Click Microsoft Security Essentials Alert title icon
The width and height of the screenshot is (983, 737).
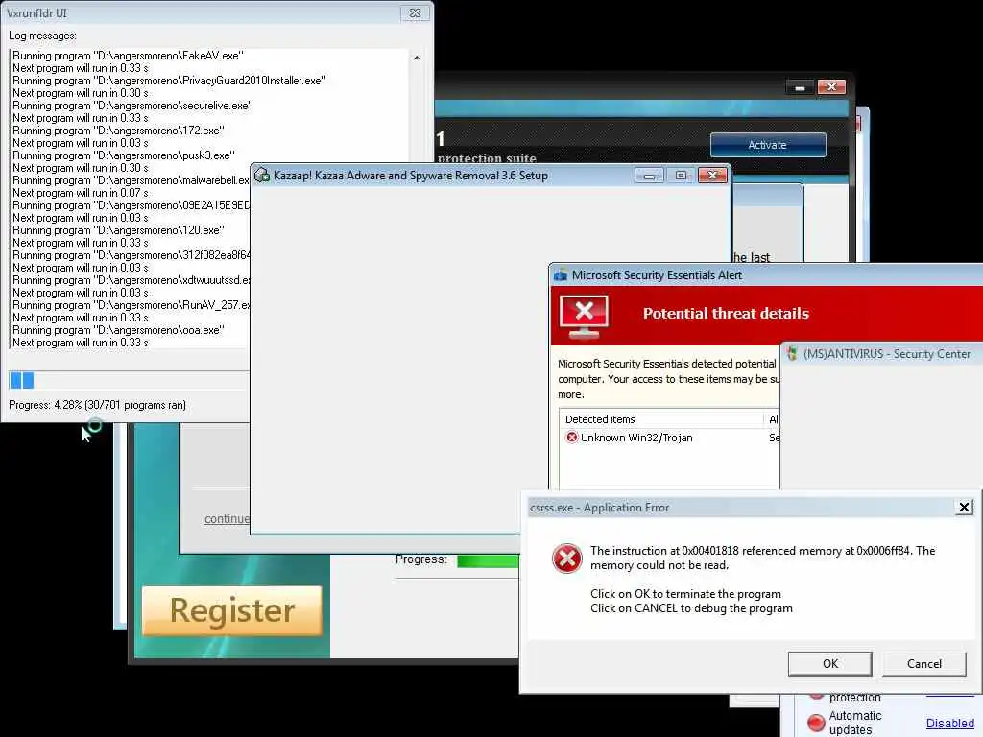click(561, 275)
